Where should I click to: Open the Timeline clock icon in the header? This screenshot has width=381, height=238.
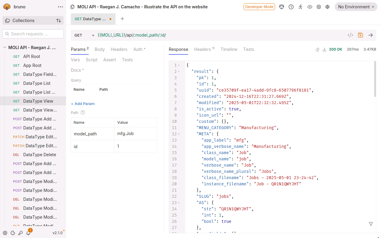(291, 7)
